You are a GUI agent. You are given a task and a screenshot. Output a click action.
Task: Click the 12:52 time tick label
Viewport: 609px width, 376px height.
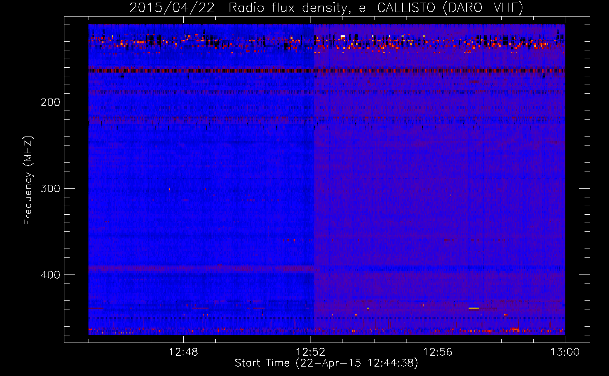click(311, 352)
